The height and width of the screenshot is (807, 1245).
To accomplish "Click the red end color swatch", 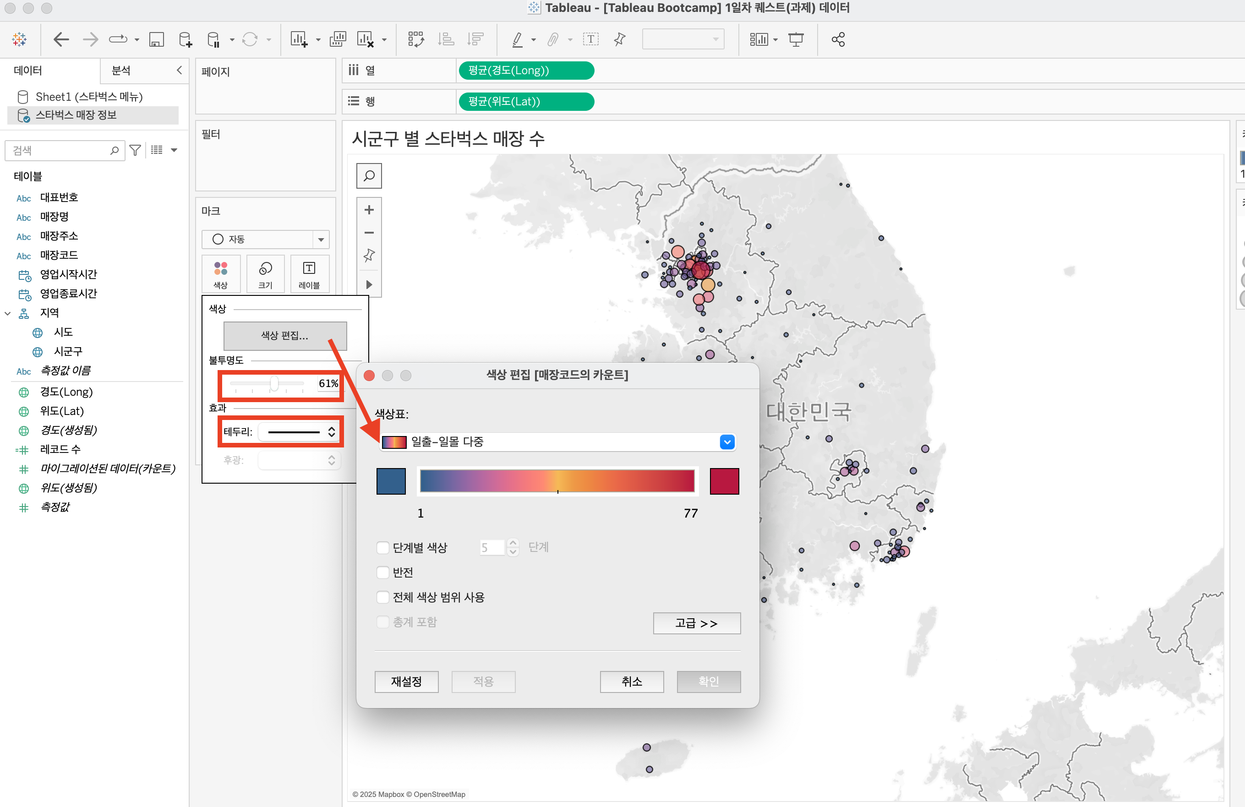I will pyautogui.click(x=724, y=481).
